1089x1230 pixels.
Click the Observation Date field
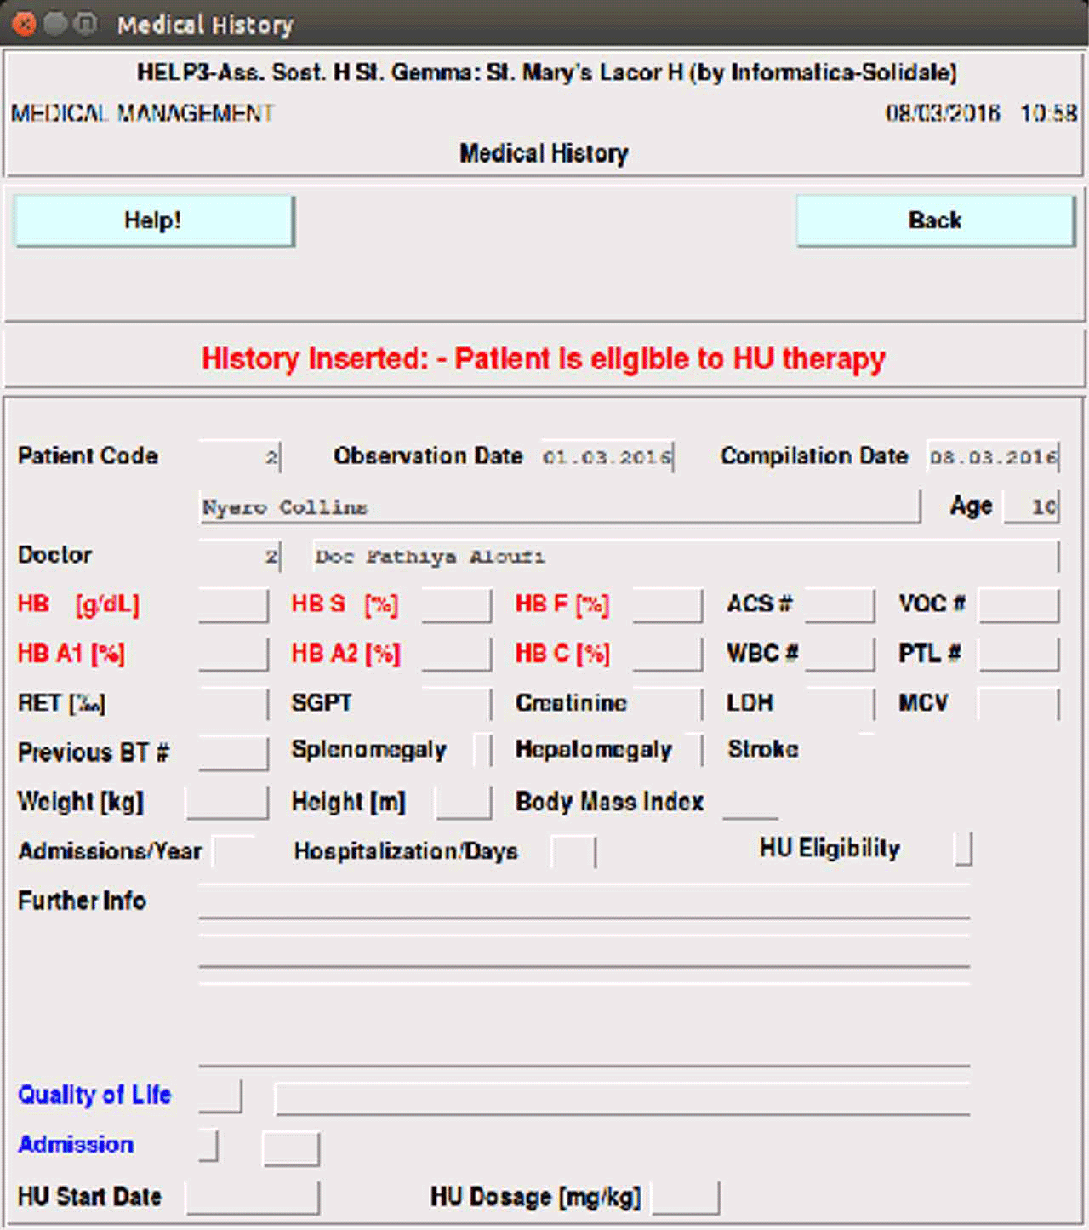pyautogui.click(x=607, y=457)
